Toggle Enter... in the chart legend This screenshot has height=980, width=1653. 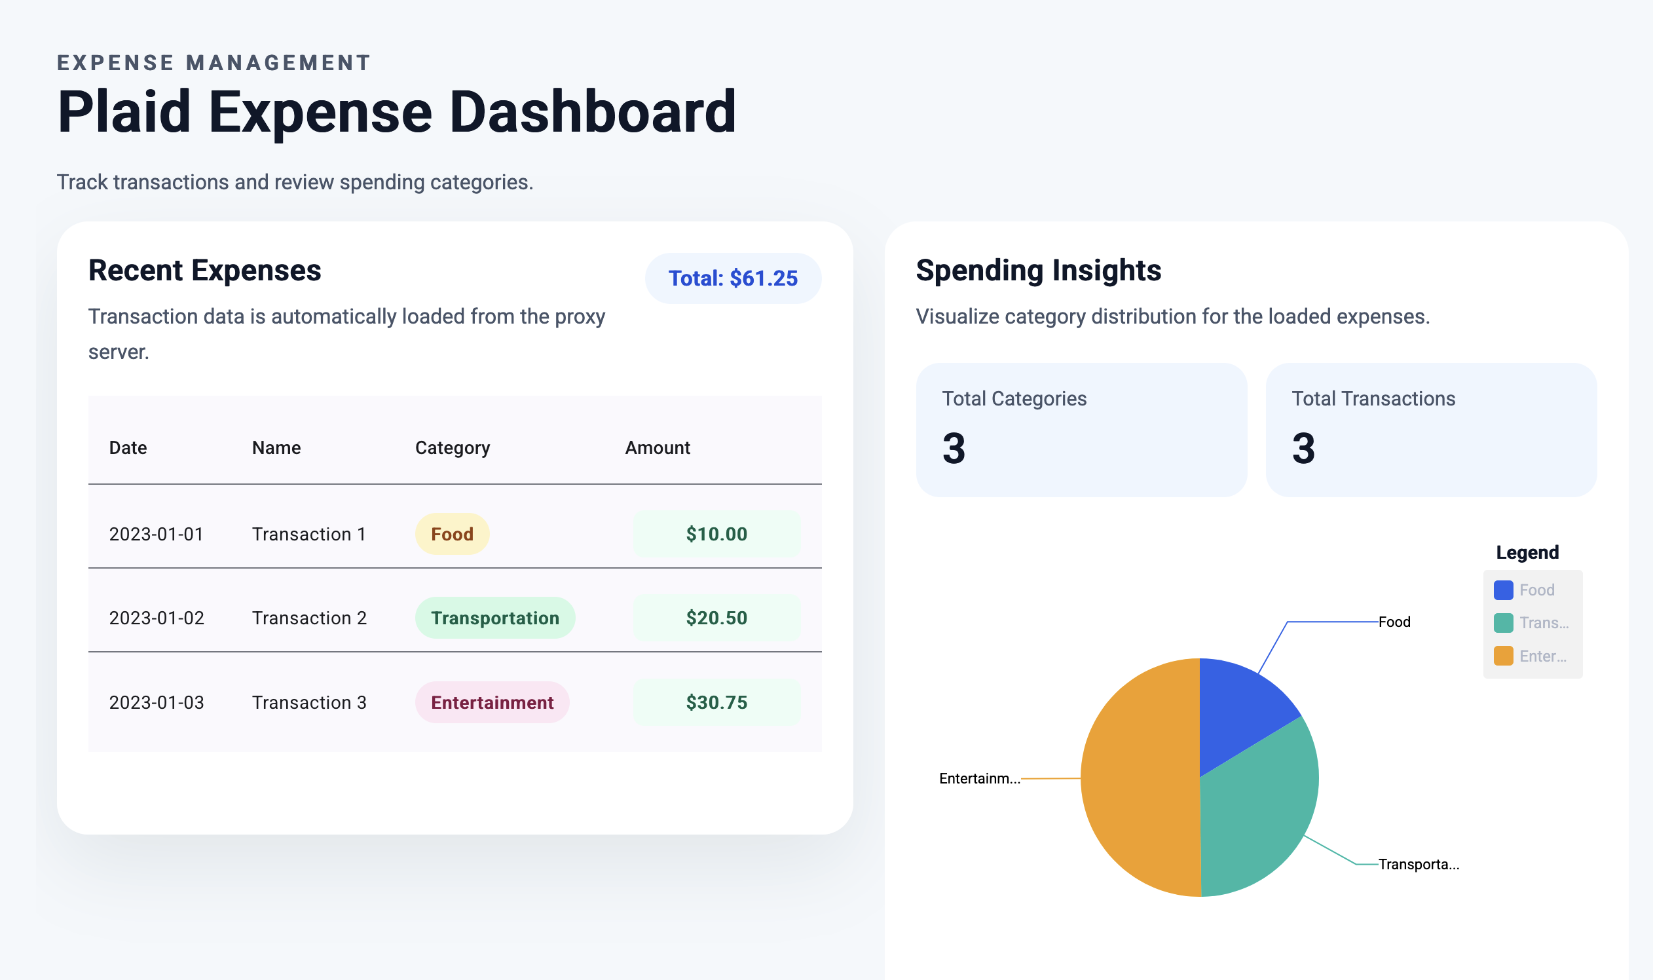coord(1531,656)
